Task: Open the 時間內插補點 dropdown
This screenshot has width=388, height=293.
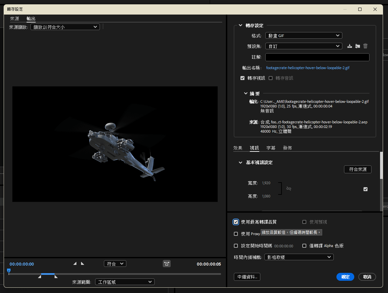Action: [299, 257]
